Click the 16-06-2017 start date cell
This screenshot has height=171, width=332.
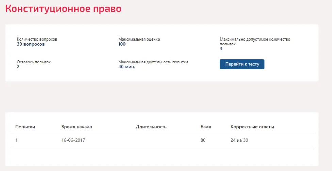coord(73,140)
